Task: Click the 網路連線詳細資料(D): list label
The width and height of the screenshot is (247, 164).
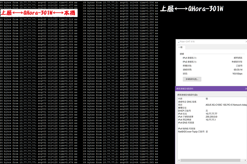Action: click(188, 95)
